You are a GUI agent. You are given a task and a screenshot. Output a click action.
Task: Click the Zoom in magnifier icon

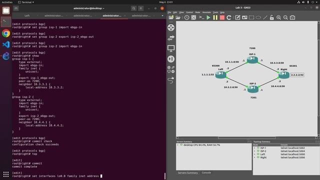[278, 17]
